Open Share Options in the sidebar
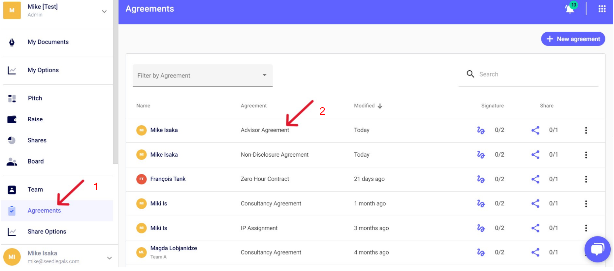 [x=47, y=232]
